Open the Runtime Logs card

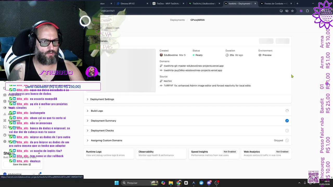[x=109, y=153]
